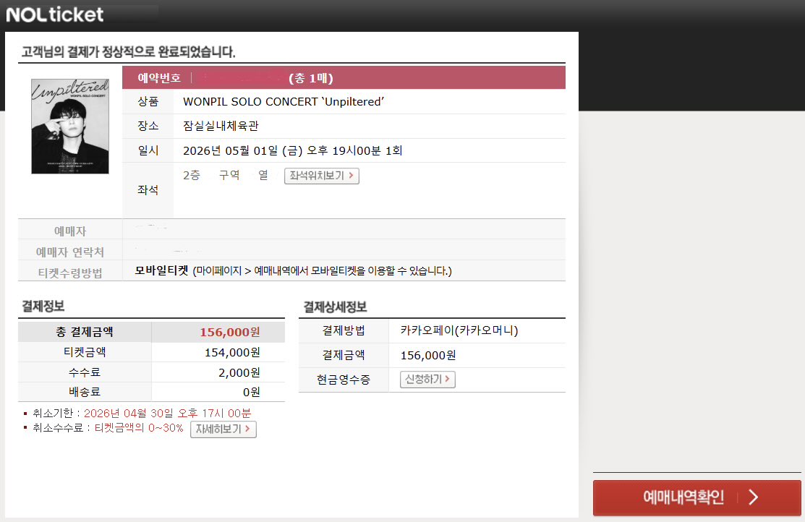Click the 좌석위치보기 button
Image resolution: width=805 pixels, height=522 pixels.
coord(321,176)
